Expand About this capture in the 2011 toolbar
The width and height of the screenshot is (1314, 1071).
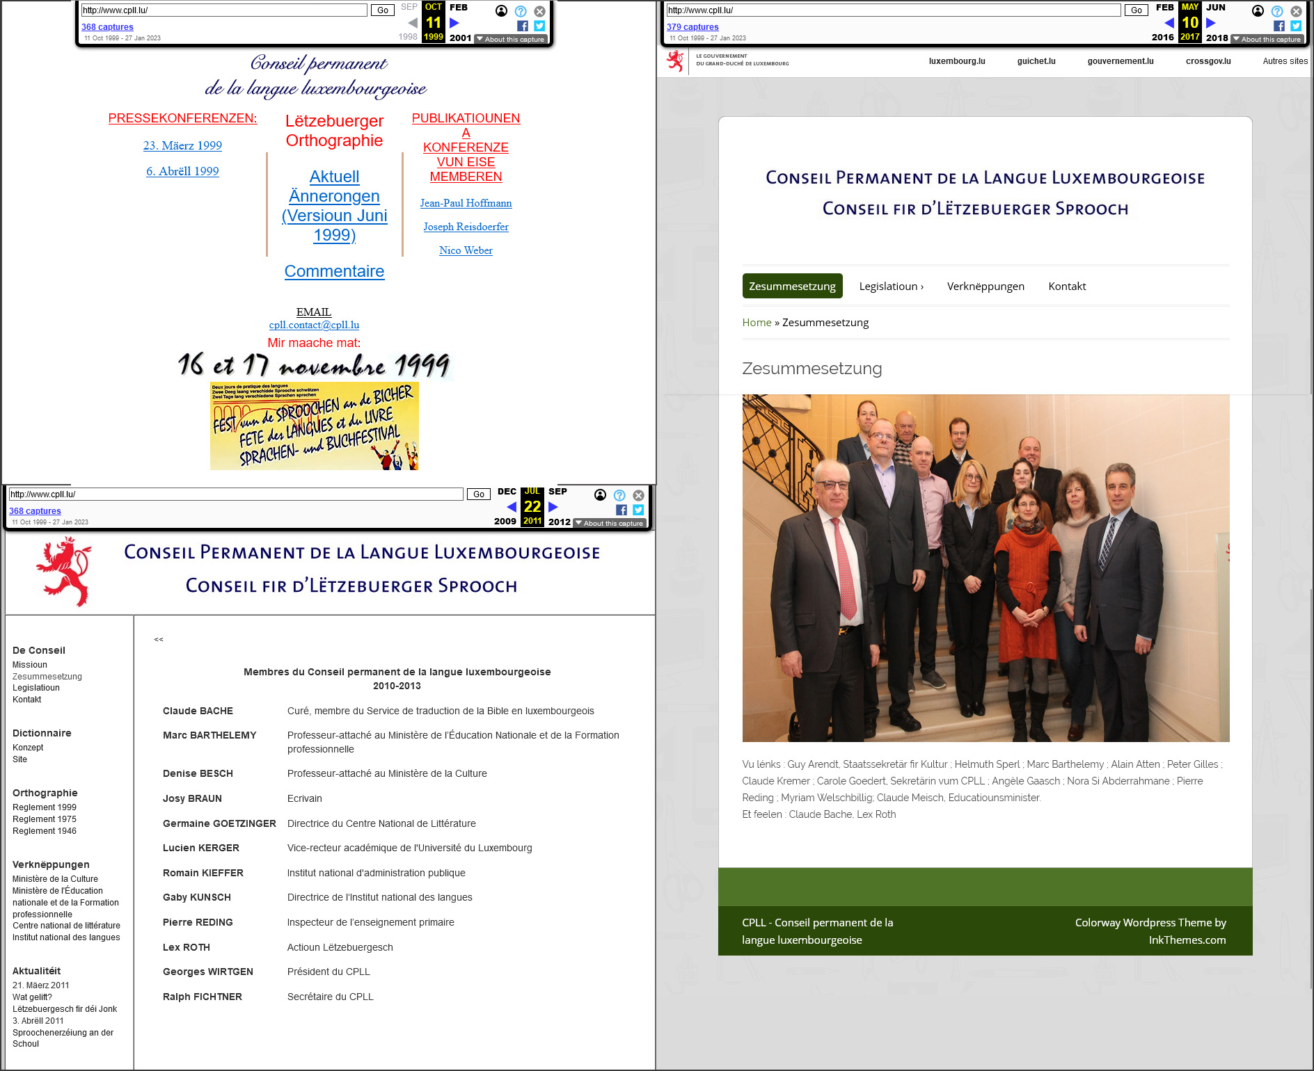click(610, 524)
